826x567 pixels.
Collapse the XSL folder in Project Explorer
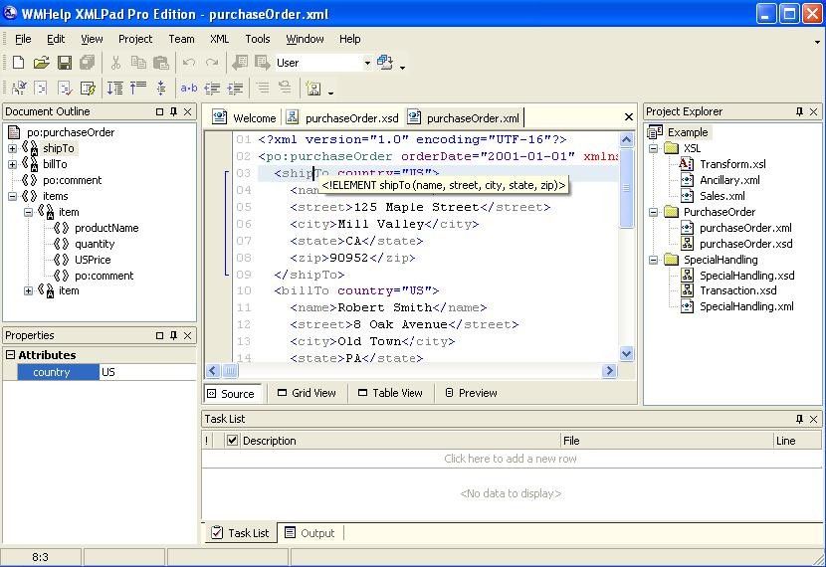(653, 148)
